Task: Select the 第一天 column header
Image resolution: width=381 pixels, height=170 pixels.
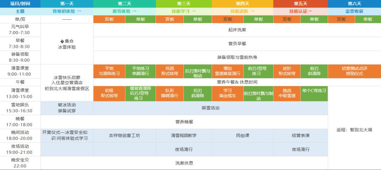Action: [x=67, y=4]
